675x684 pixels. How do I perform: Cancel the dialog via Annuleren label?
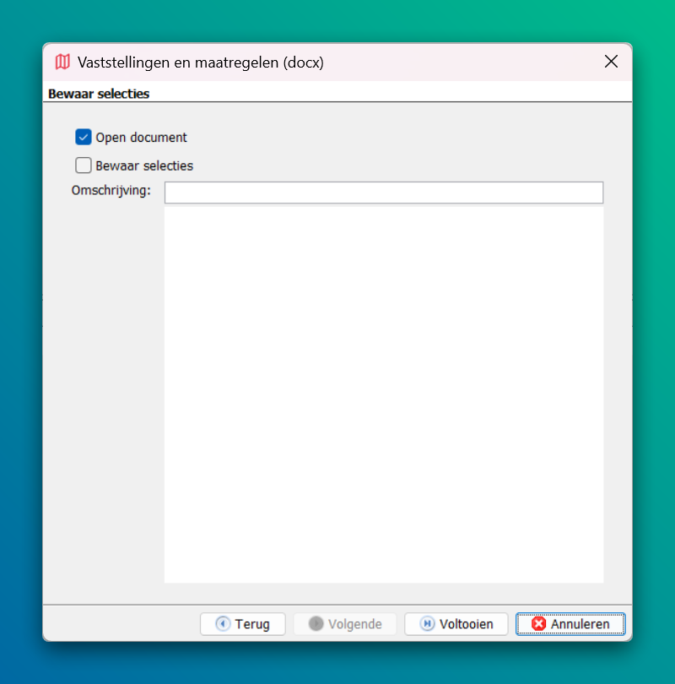pos(580,624)
